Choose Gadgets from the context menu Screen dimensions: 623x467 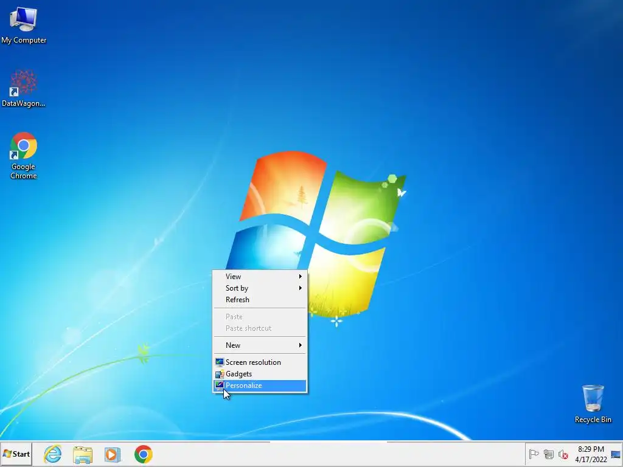[x=260, y=374]
